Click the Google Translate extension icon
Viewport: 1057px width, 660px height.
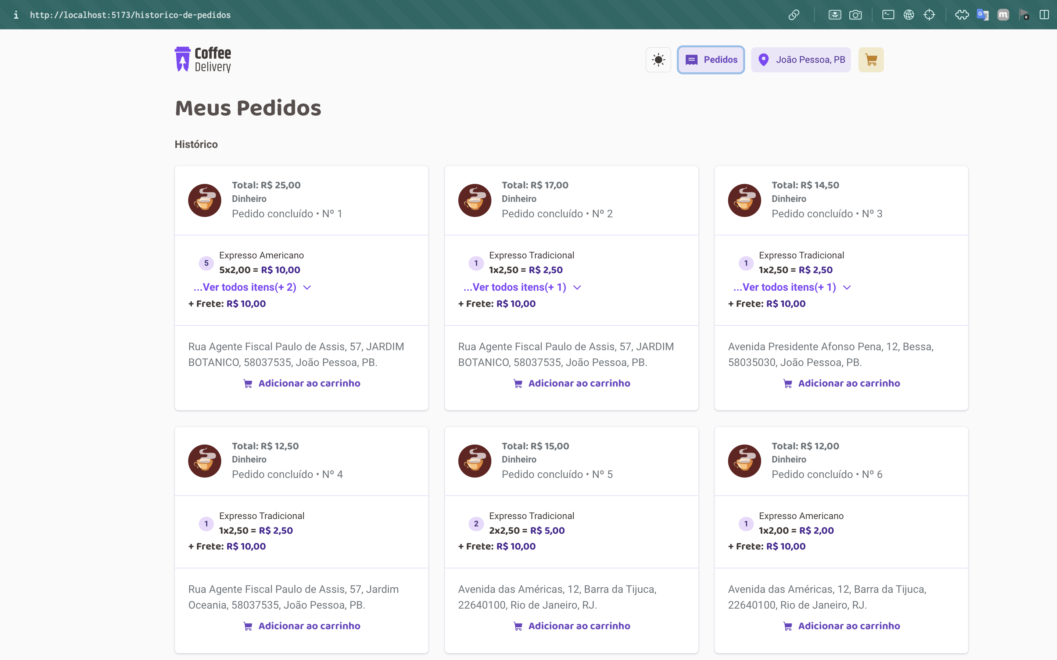(x=982, y=15)
